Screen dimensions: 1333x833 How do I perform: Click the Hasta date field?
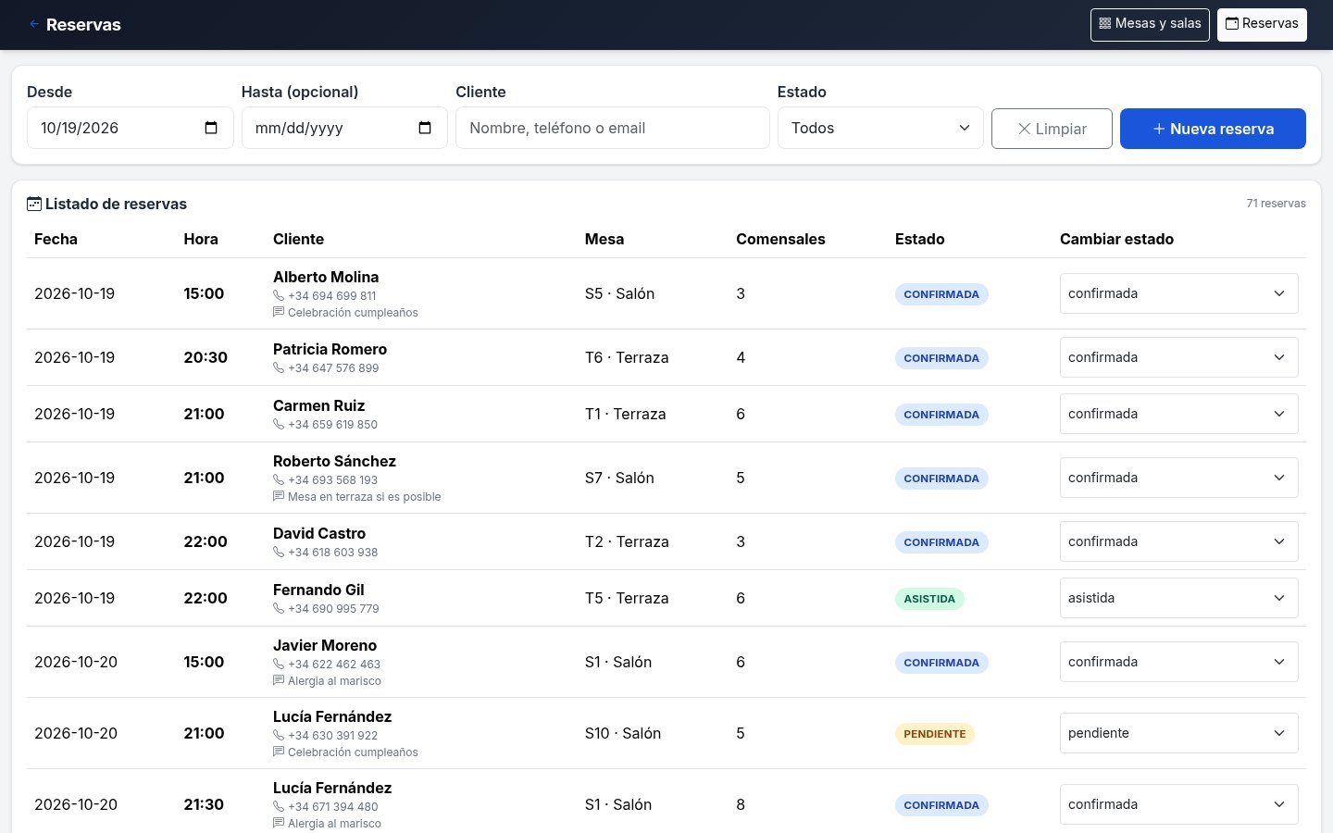[344, 128]
